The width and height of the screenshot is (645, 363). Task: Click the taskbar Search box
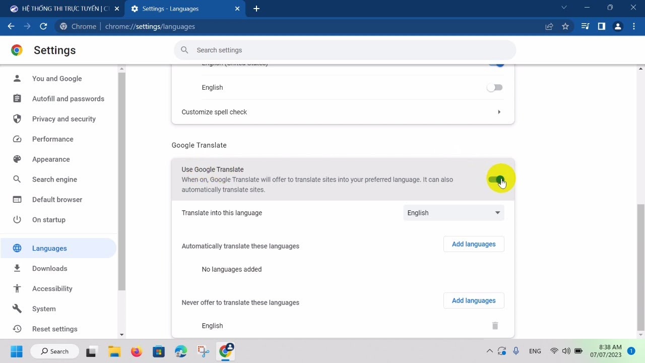(x=55, y=351)
